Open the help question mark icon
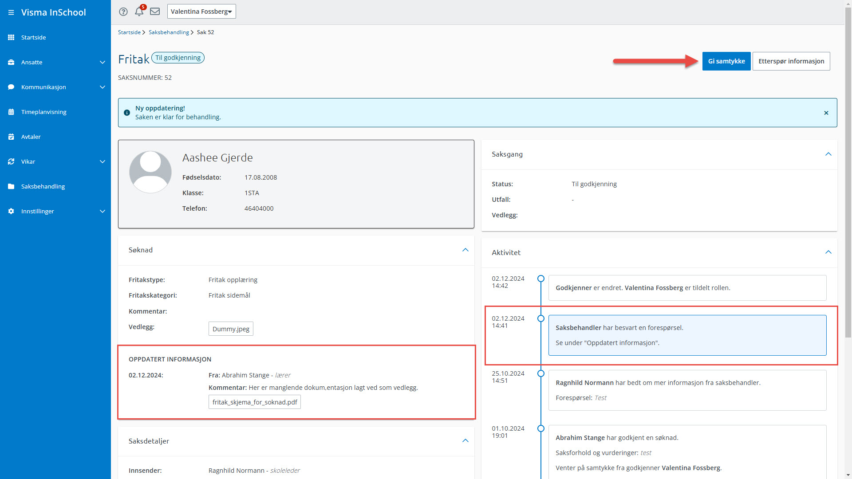Screen dimensions: 852x479 pyautogui.click(x=123, y=12)
